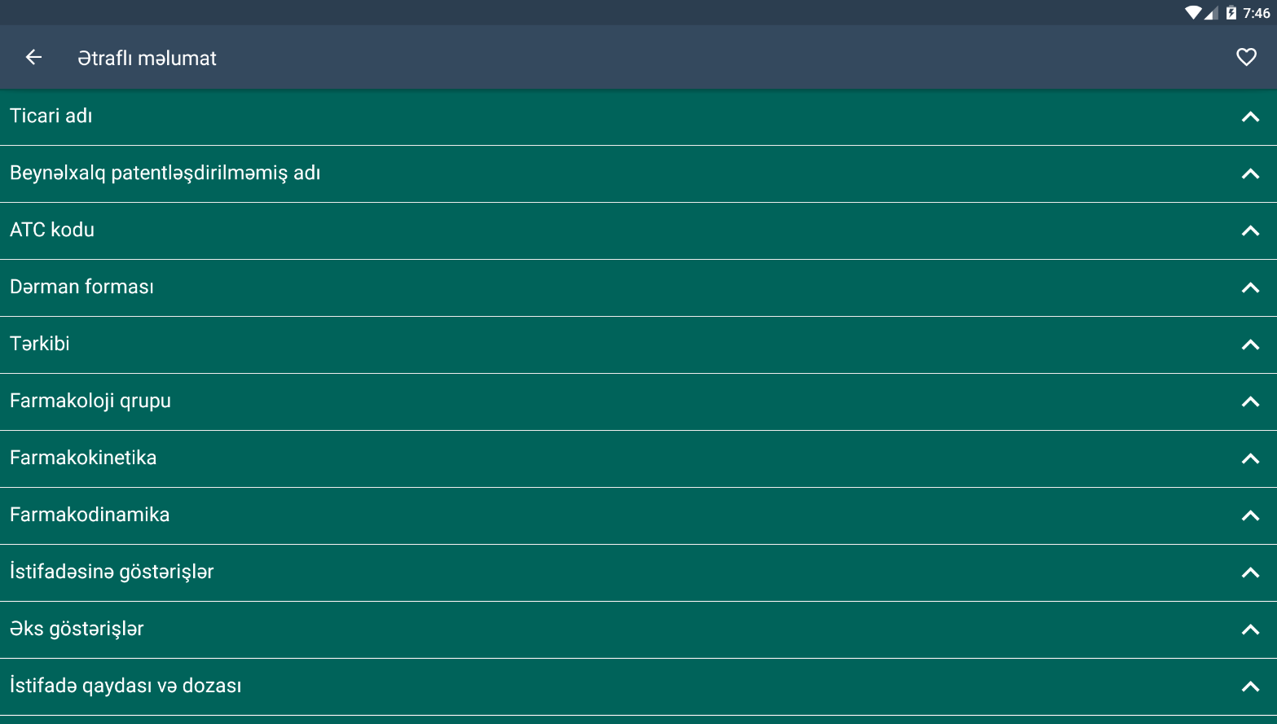Add to favorites with heart icon
Viewport: 1277px width, 724px height.
(1246, 57)
